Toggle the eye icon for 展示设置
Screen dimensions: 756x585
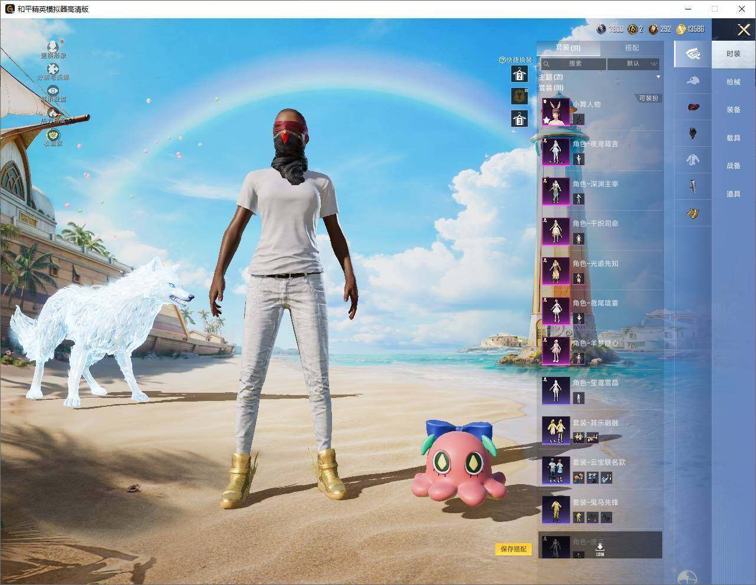53,90
